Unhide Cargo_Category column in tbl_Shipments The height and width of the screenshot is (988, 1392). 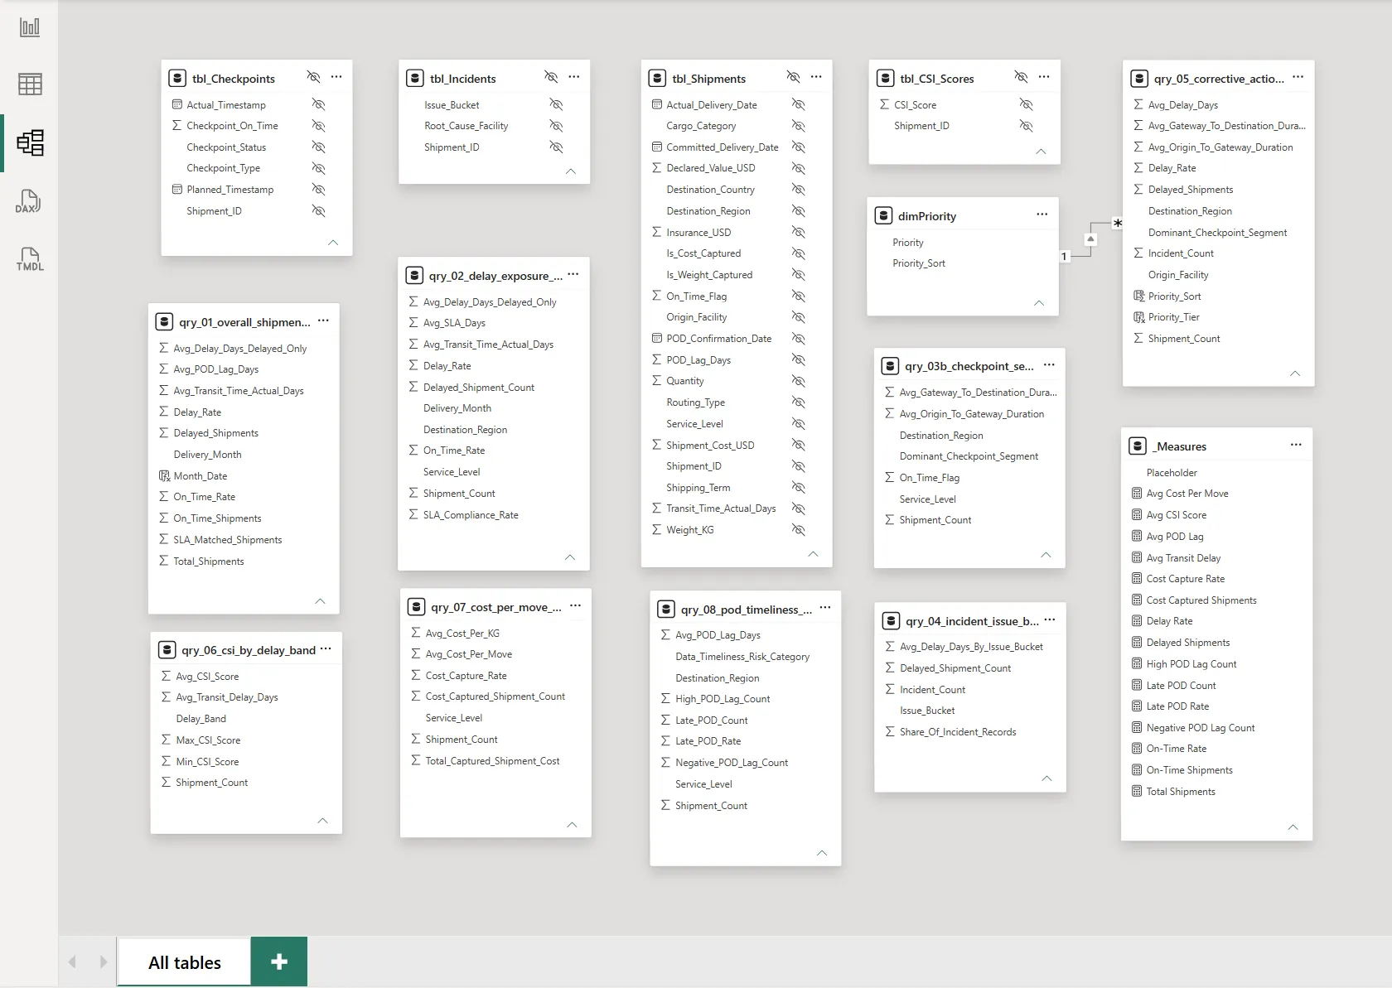tap(798, 126)
